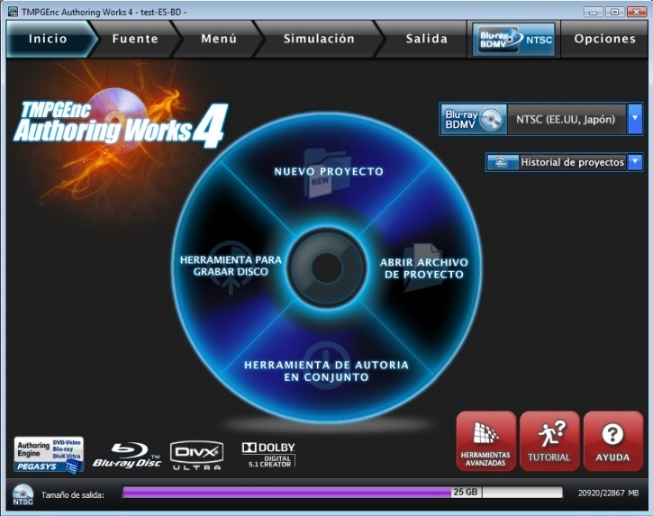This screenshot has width=653, height=516.
Task: Expand the Historial de proyectos arrow
Action: [x=635, y=161]
